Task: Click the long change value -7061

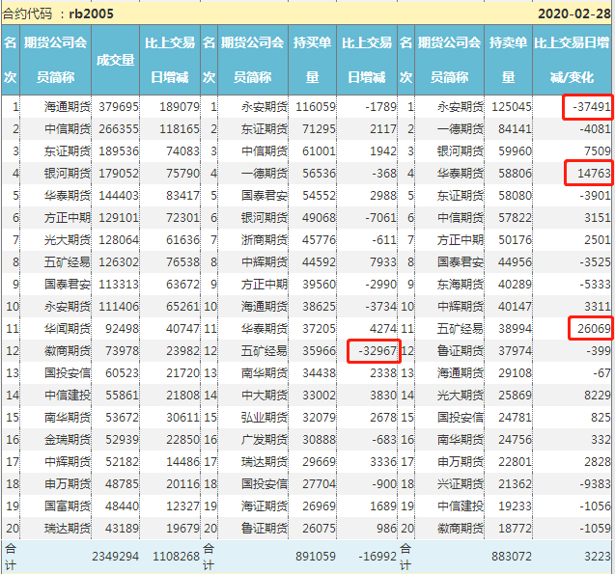Action: (380, 217)
